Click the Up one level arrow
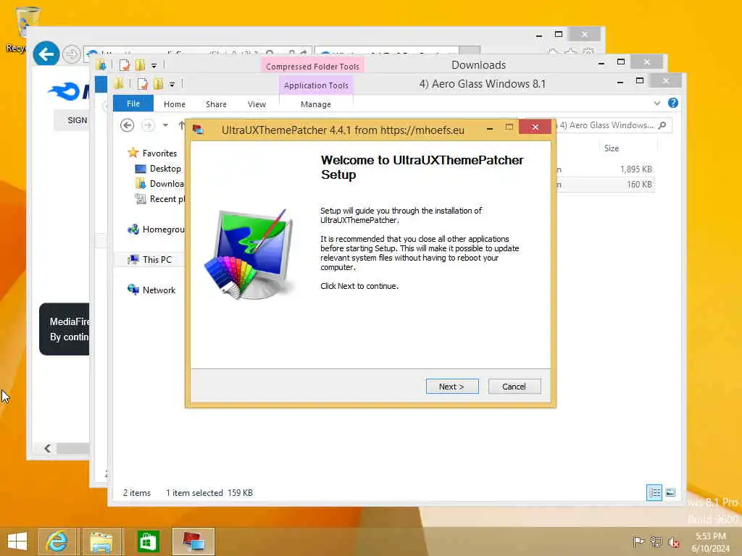The height and width of the screenshot is (556, 742). (x=181, y=125)
